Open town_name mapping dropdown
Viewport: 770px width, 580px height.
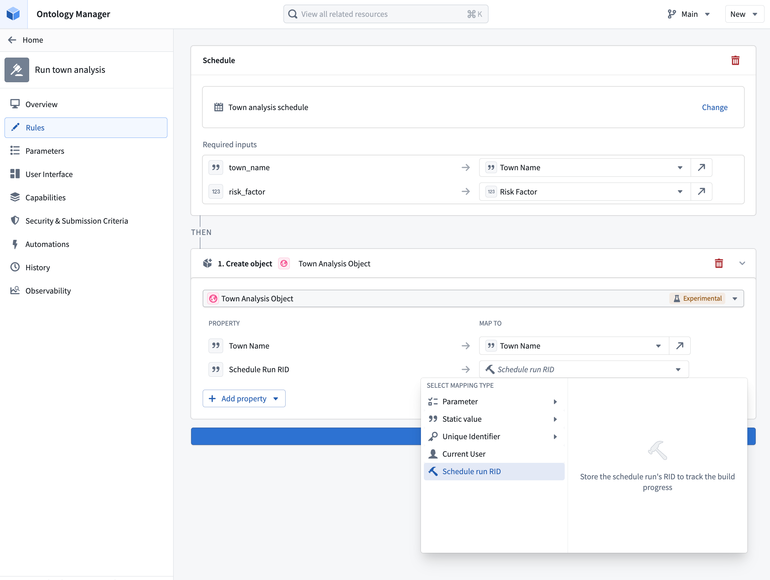tap(585, 168)
